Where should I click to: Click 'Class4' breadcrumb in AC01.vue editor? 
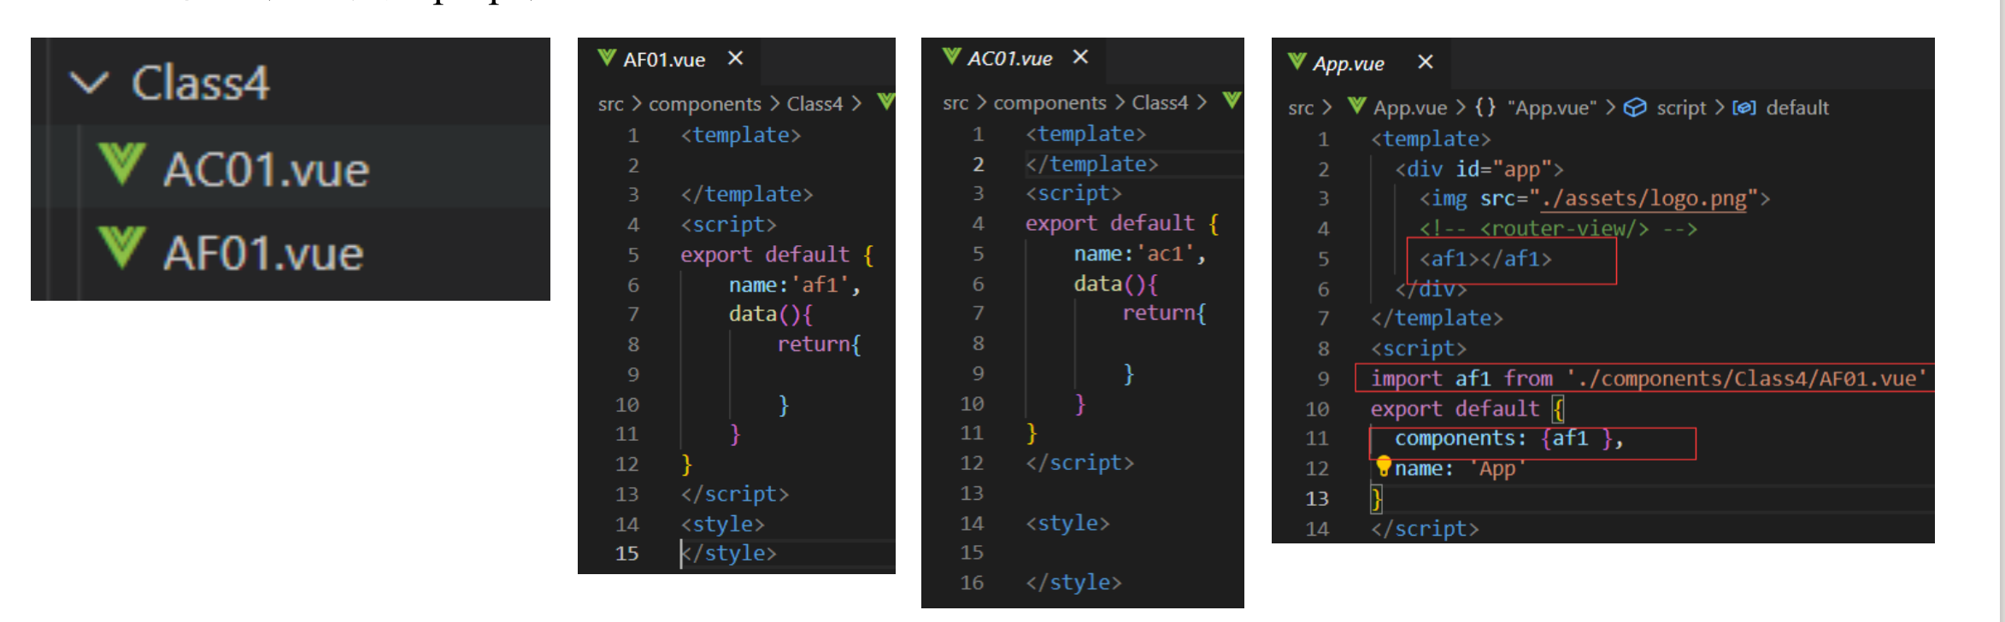(1160, 103)
